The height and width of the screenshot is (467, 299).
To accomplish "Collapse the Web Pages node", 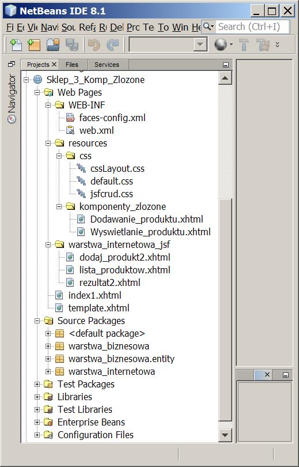I will (37, 93).
